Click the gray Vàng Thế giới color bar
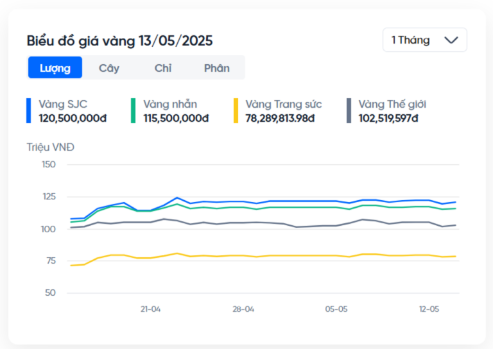This screenshot has height=349, width=493. [349, 110]
